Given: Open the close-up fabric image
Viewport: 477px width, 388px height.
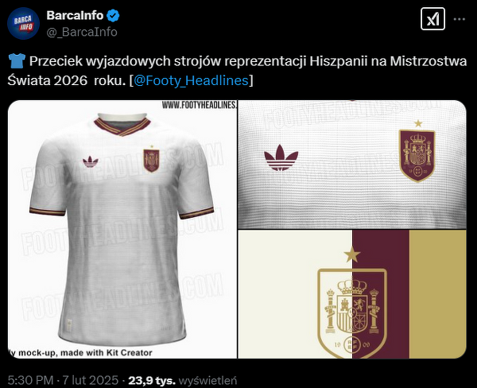Looking at the screenshot, I should coord(352,165).
